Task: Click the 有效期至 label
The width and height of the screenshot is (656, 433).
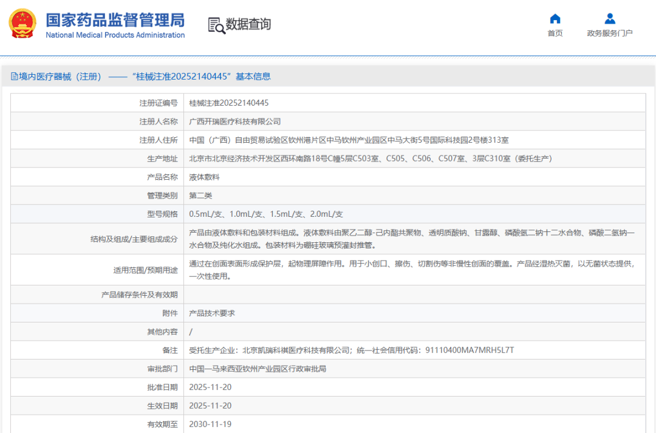Action: click(x=162, y=424)
